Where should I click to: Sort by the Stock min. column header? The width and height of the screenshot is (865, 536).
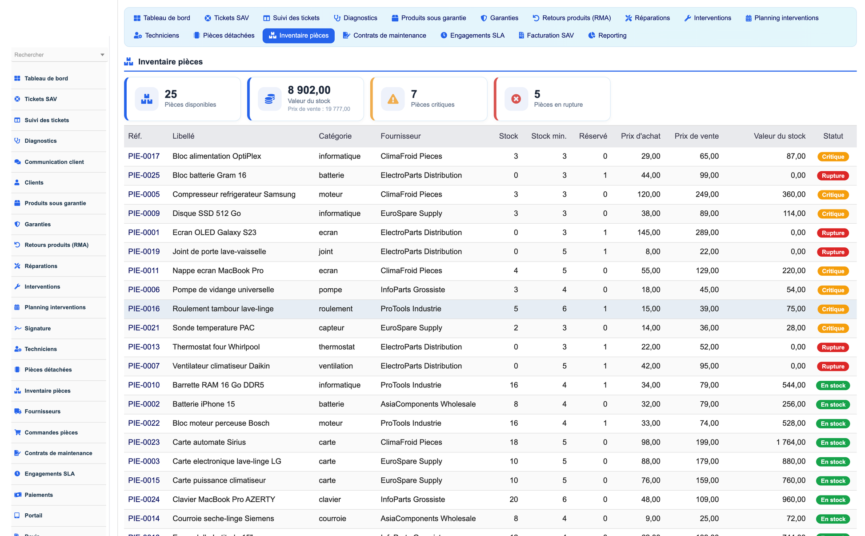[549, 136]
